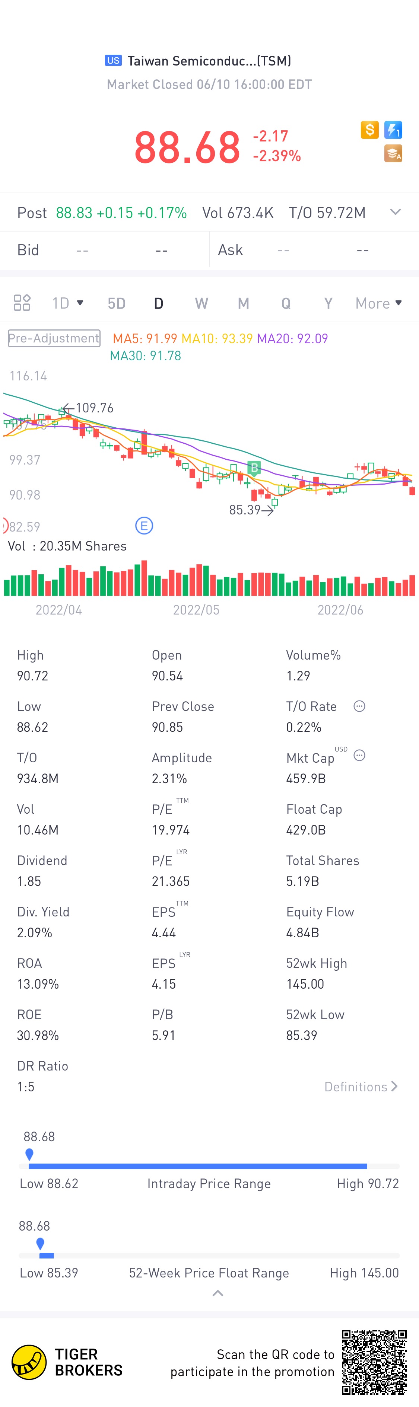Tap the orange dollar sign icon

coord(370,130)
